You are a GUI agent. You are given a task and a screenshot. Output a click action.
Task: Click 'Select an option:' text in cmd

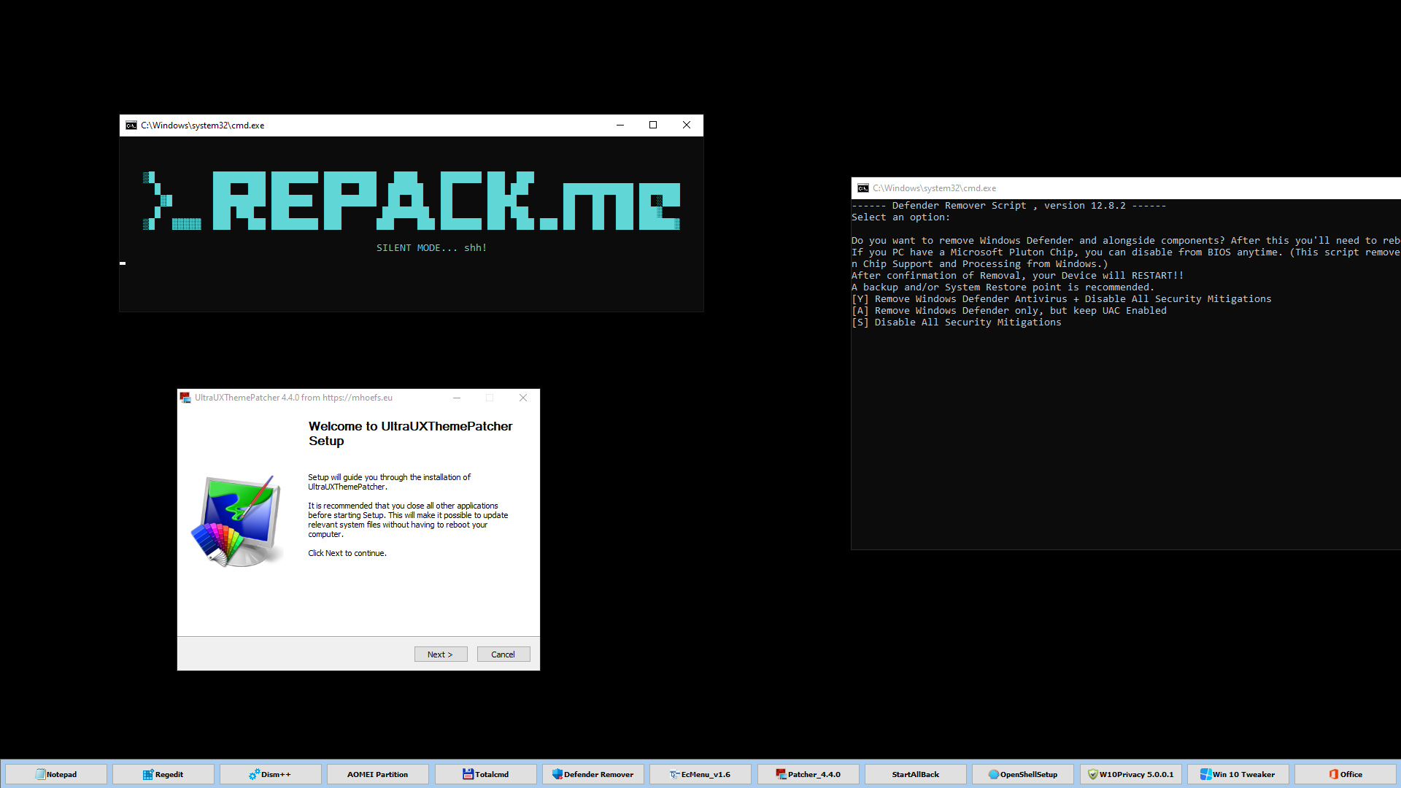(900, 217)
